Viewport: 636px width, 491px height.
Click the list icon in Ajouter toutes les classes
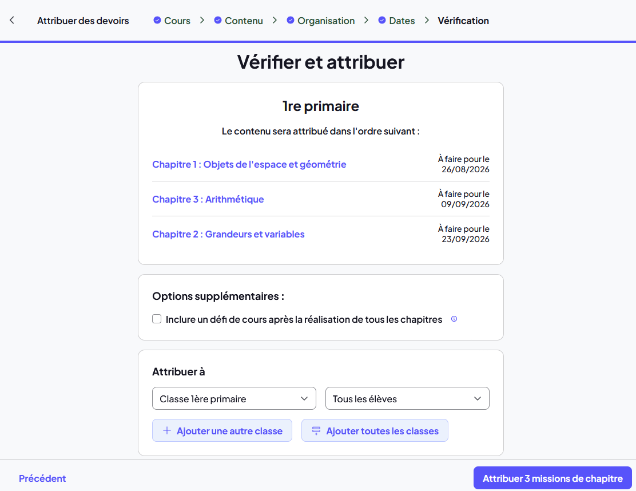[x=316, y=430]
